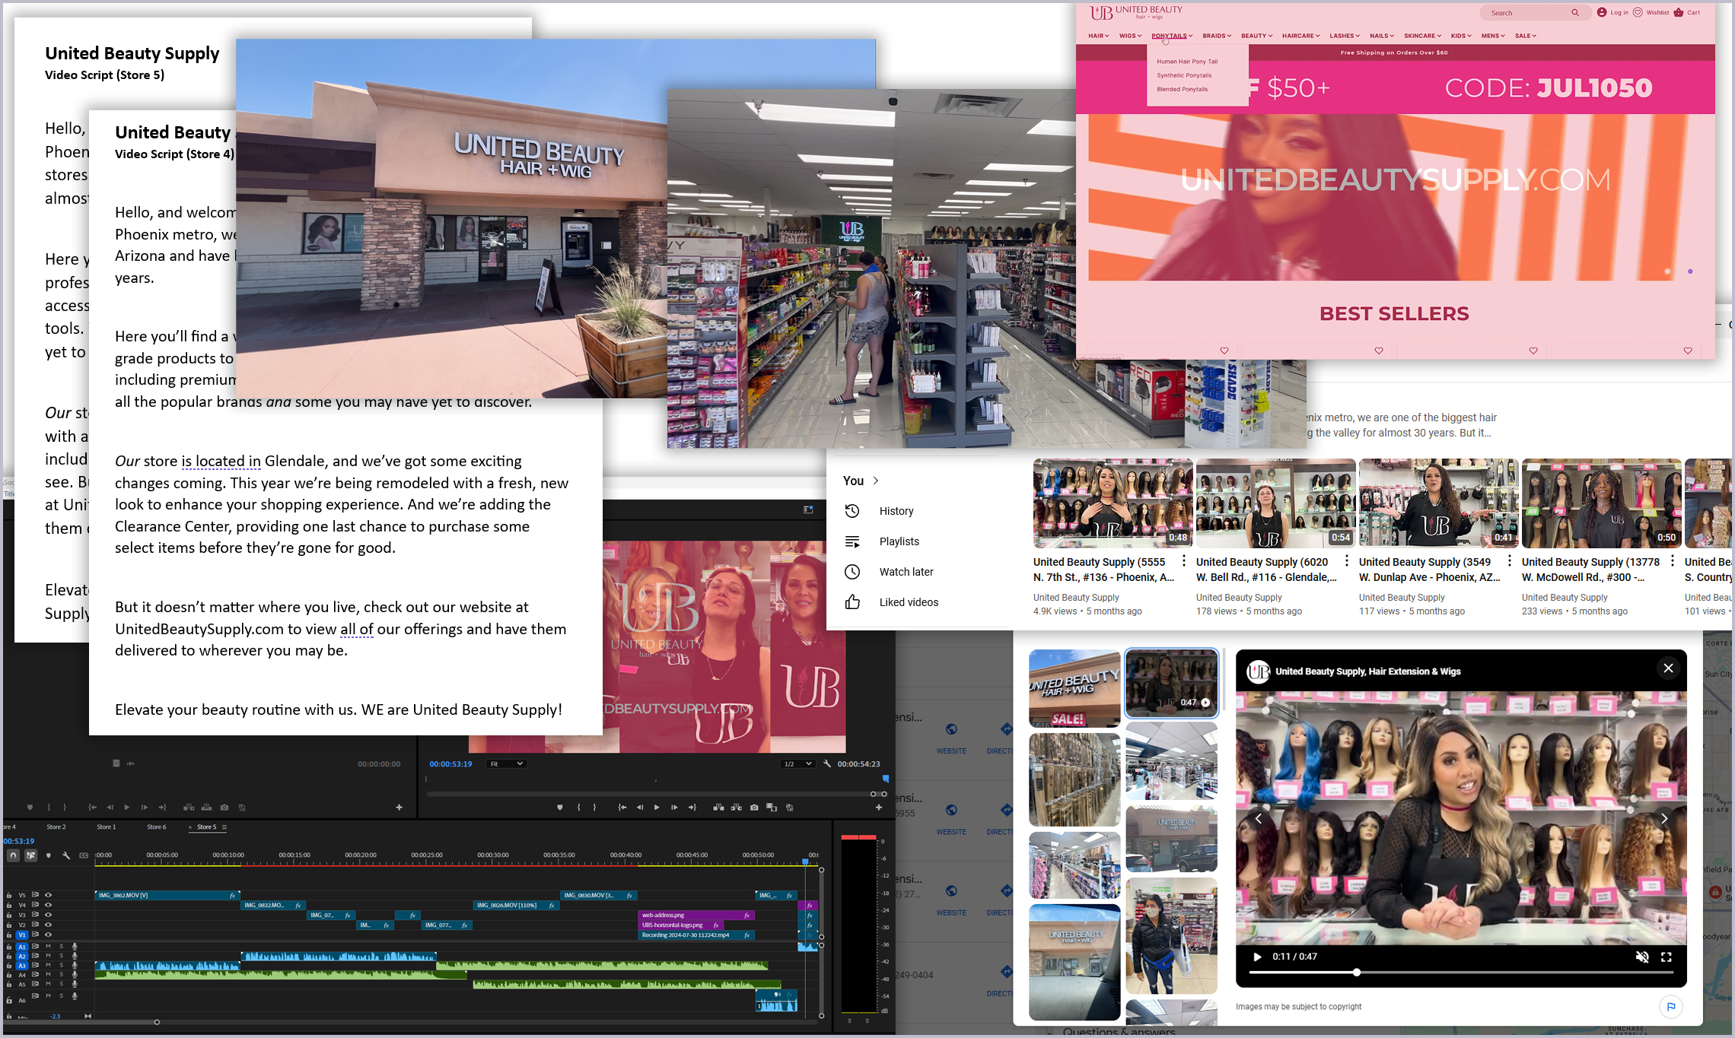
Task: Open the website shopping Cart icon
Action: (x=1679, y=12)
